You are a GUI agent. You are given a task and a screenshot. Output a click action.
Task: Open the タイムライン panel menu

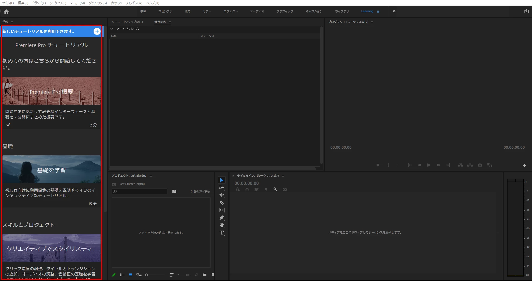[283, 176]
